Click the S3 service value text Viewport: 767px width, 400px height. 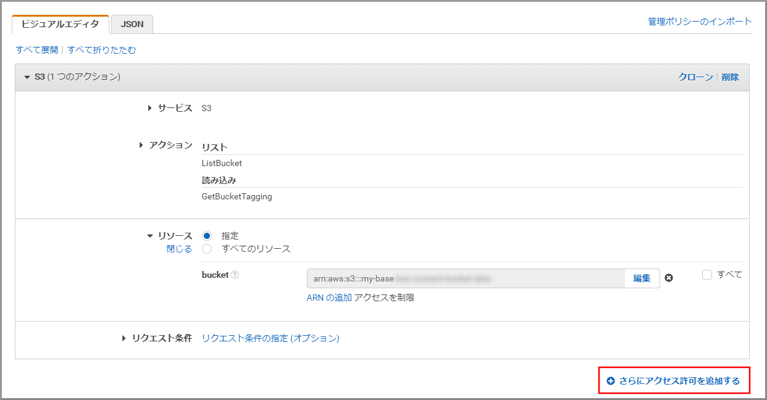coord(207,108)
